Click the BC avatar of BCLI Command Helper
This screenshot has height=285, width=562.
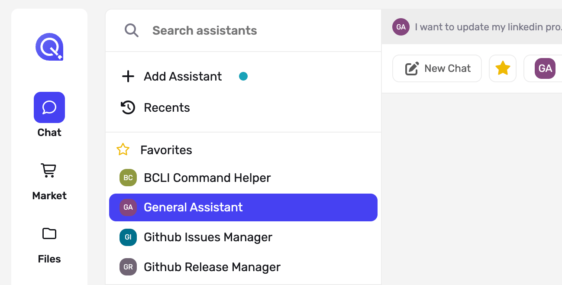click(128, 178)
